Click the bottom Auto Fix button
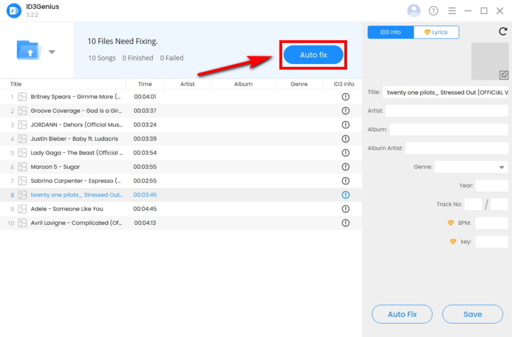512x337 pixels. coord(402,314)
